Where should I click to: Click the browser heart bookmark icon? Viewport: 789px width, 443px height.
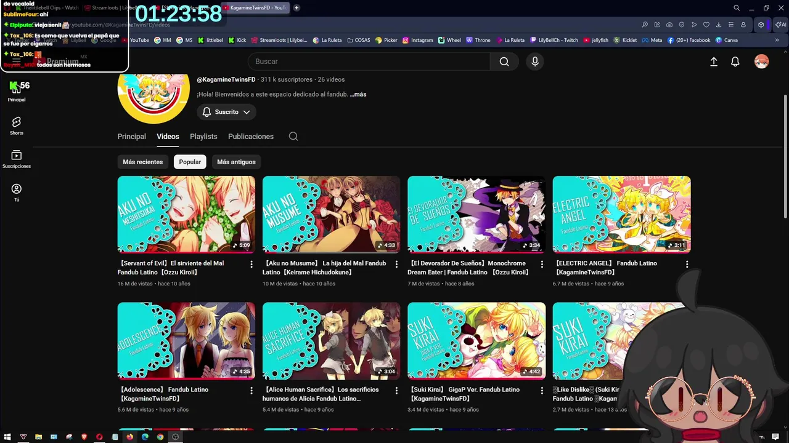coord(706,25)
